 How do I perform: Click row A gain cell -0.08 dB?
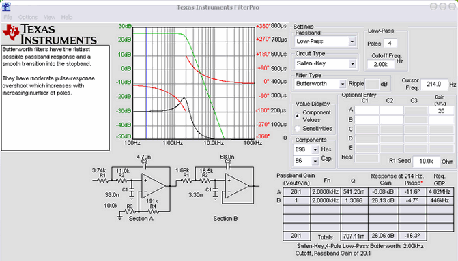point(383,192)
